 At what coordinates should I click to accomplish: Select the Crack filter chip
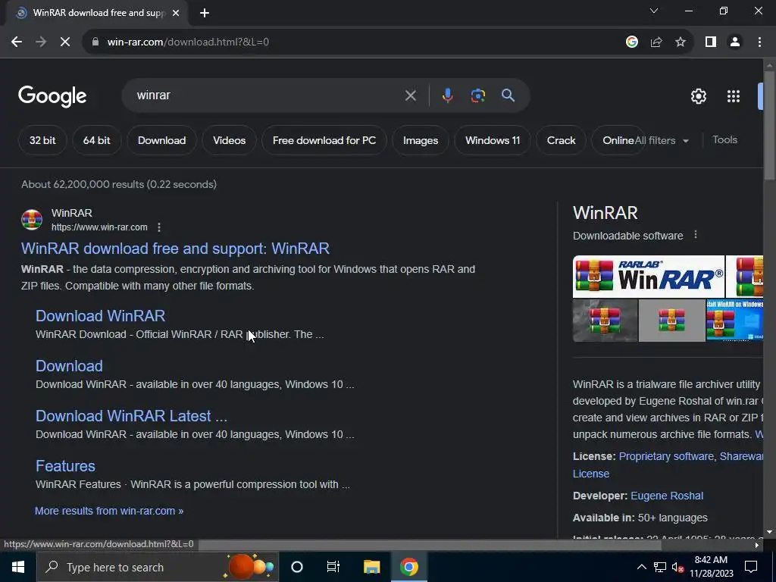(x=562, y=140)
